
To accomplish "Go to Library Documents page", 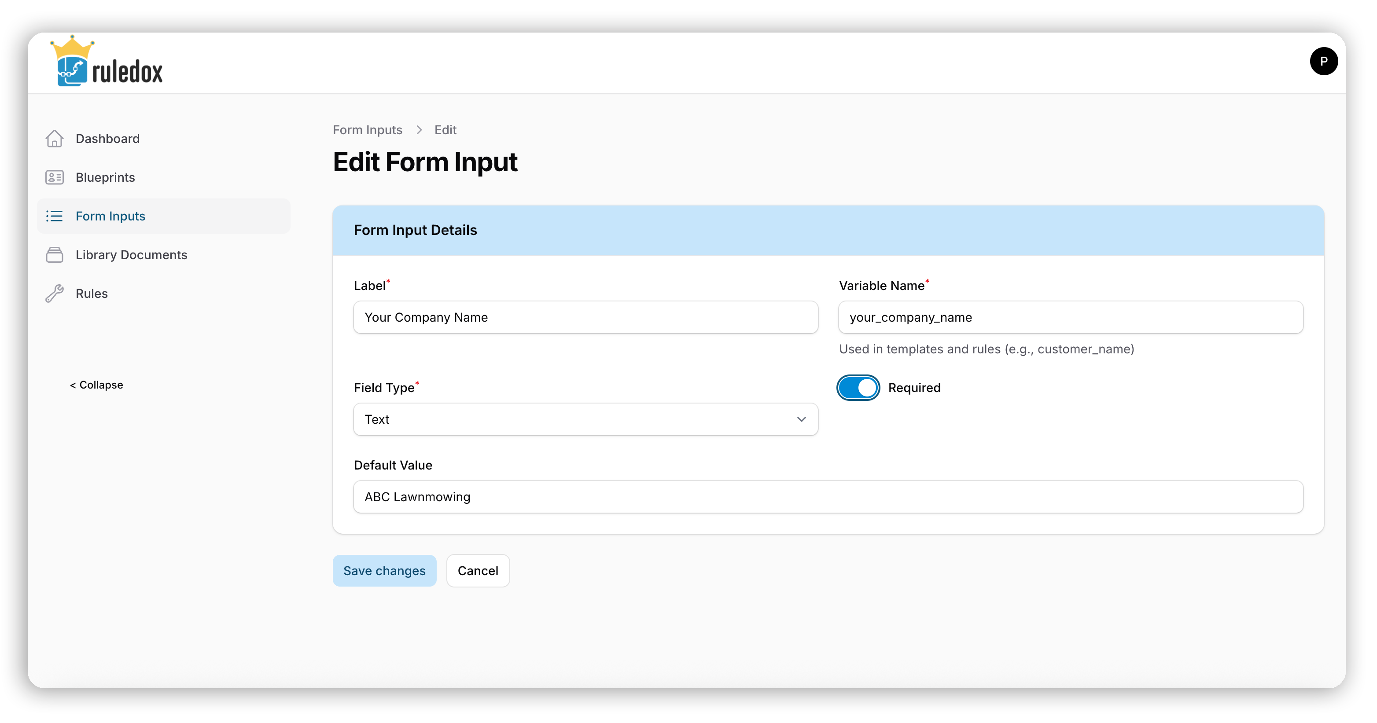I will point(132,255).
